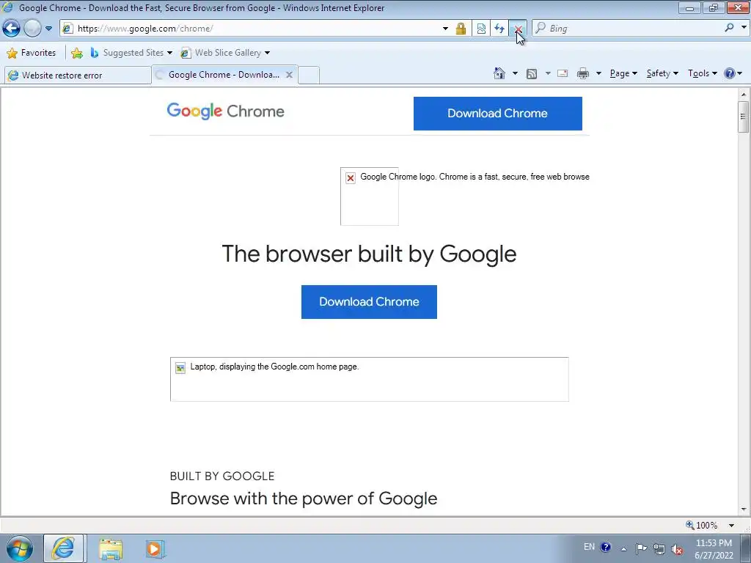Click the headline 'The browser built by Google'
The width and height of the screenshot is (751, 563).
pyautogui.click(x=369, y=254)
